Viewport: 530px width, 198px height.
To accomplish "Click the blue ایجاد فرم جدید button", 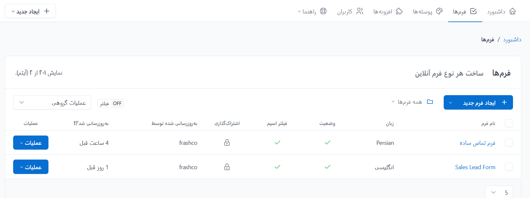I will 478,103.
